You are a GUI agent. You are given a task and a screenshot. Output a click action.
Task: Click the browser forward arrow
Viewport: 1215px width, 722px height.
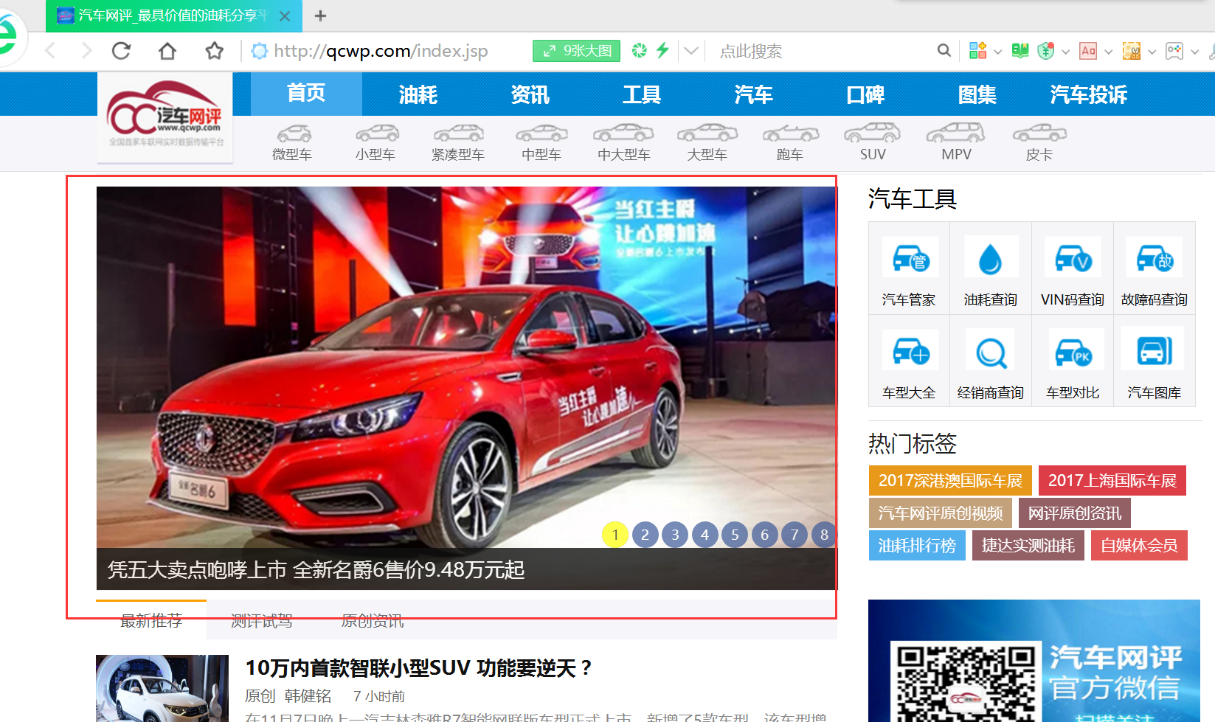click(86, 51)
